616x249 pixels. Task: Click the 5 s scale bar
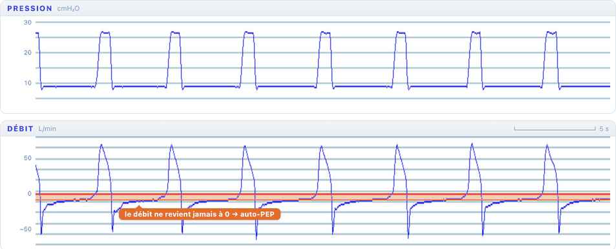[x=555, y=129]
